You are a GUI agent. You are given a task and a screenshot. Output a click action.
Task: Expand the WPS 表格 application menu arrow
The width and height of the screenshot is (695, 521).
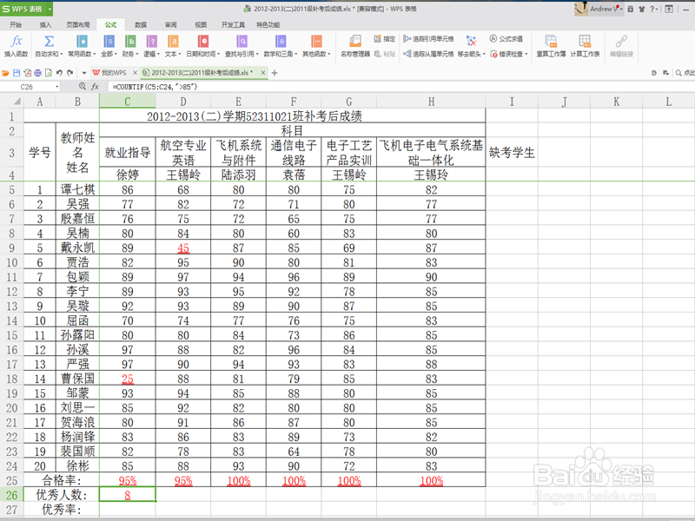pos(50,9)
